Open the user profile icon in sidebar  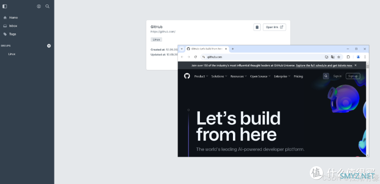tap(39, 6)
